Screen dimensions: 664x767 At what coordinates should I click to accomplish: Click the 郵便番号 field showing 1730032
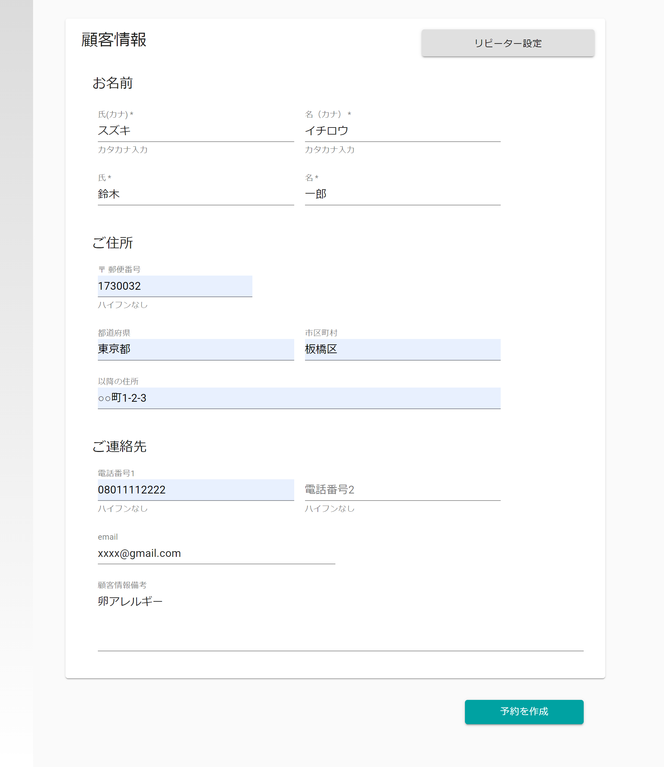click(x=175, y=286)
